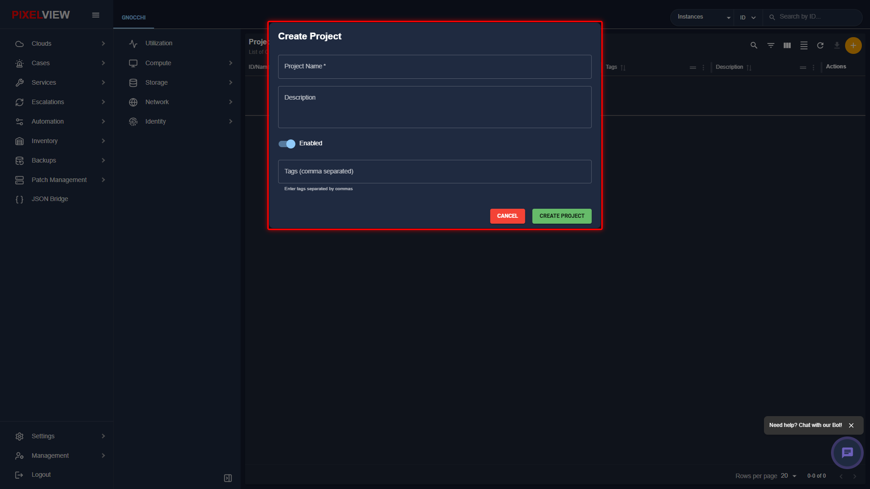Click the filter list icon in toolbar

click(771, 45)
